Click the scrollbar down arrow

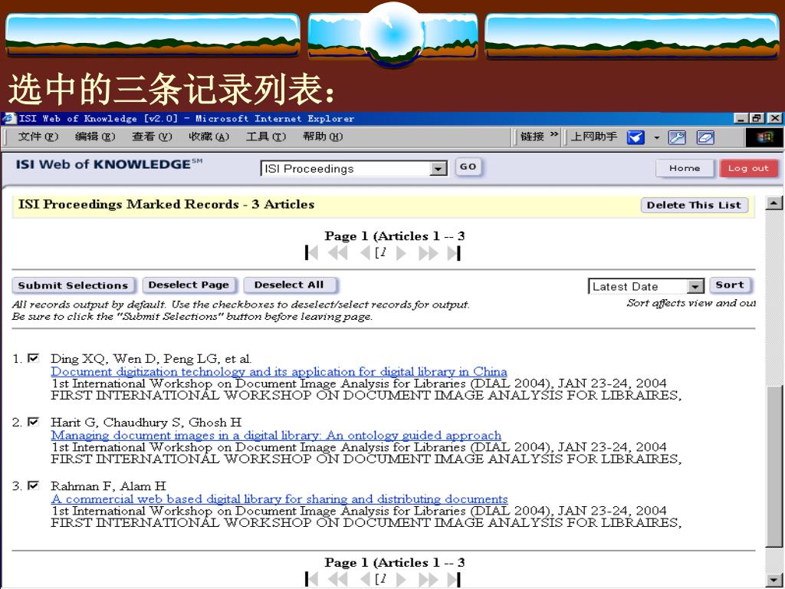pos(774,581)
